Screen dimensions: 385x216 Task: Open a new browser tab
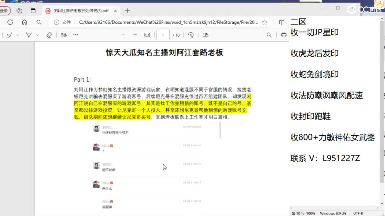coord(127,10)
